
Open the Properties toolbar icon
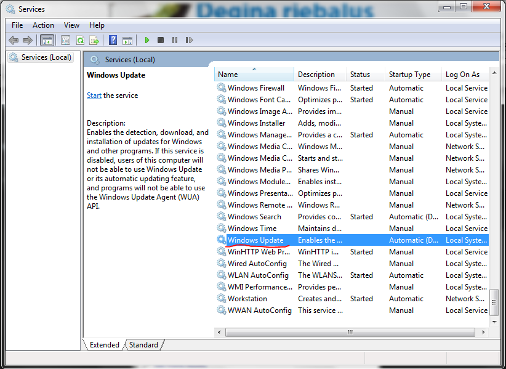(x=65, y=41)
